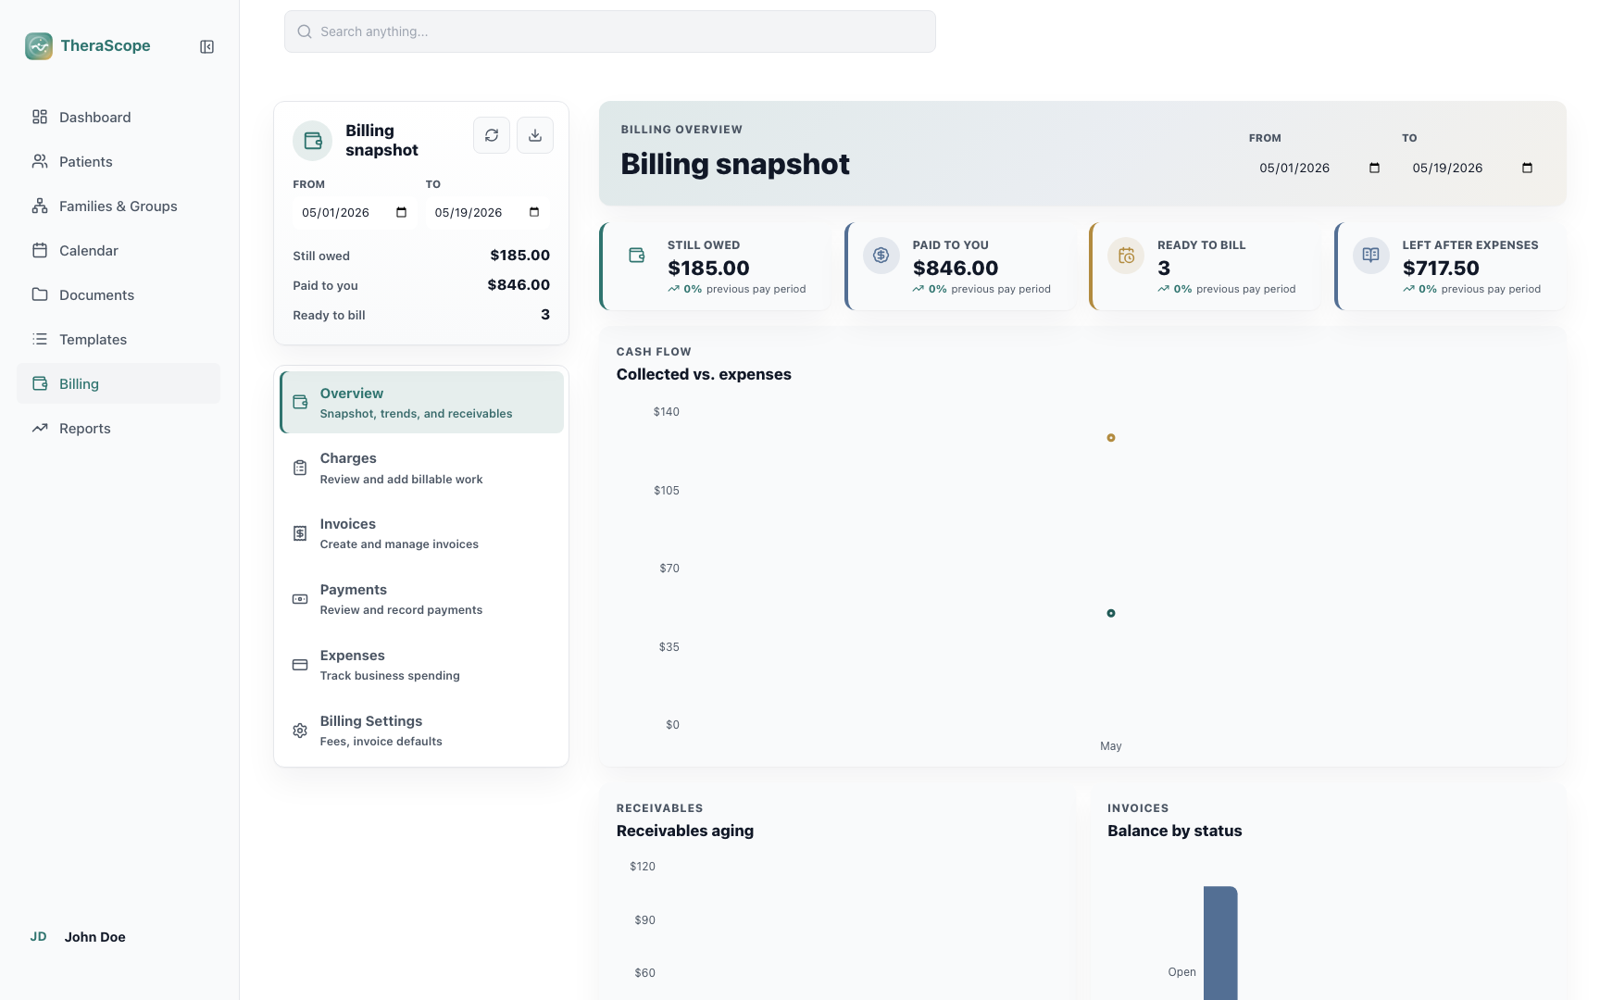Click the Billing Settings gear icon
Image resolution: width=1600 pixels, height=1000 pixels.
[x=300, y=731]
